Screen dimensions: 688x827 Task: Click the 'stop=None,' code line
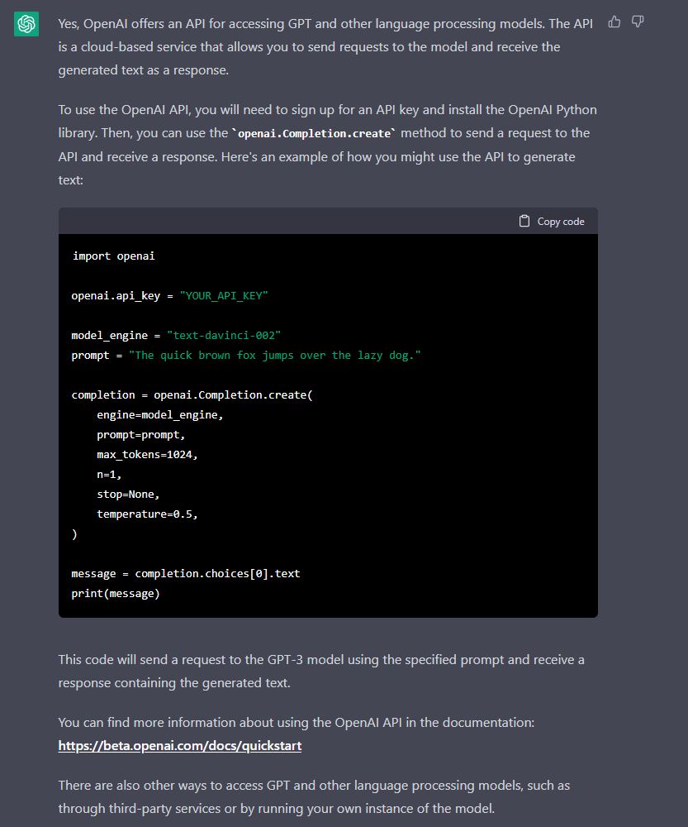(x=128, y=495)
